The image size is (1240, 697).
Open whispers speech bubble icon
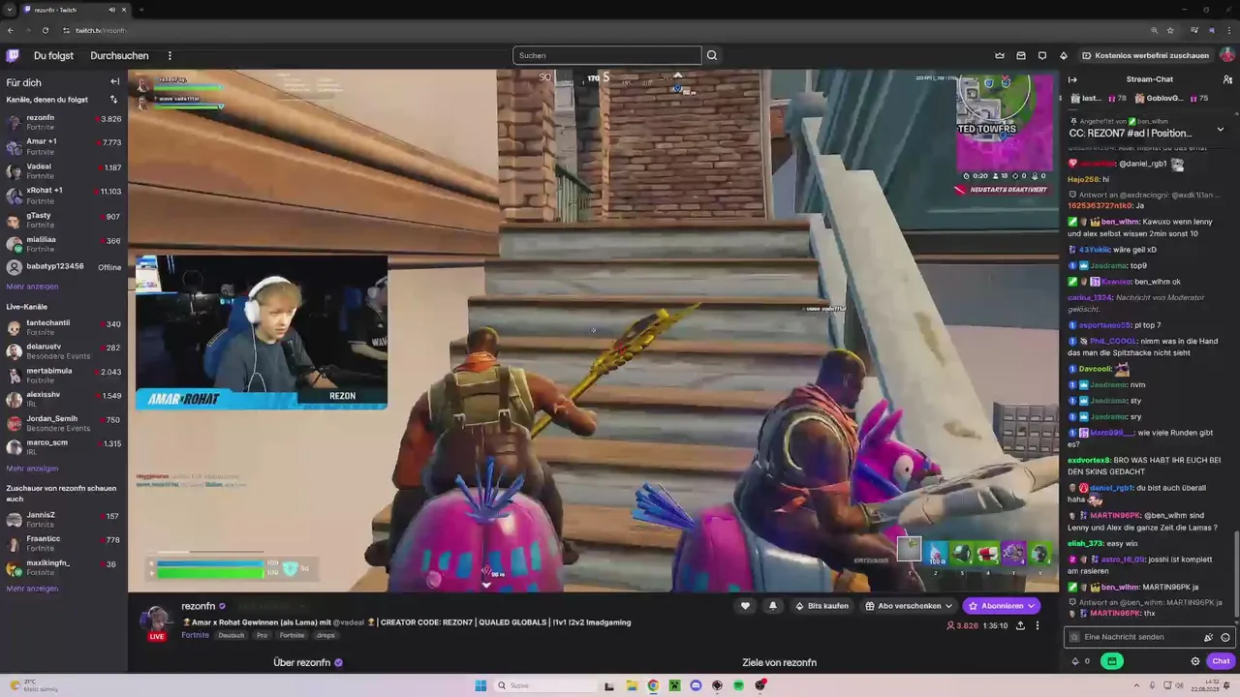pos(1042,55)
